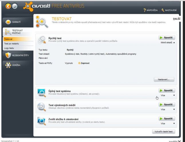Click the Test výměnných médií title
The height and width of the screenshot is (142, 185).
click(x=62, y=105)
